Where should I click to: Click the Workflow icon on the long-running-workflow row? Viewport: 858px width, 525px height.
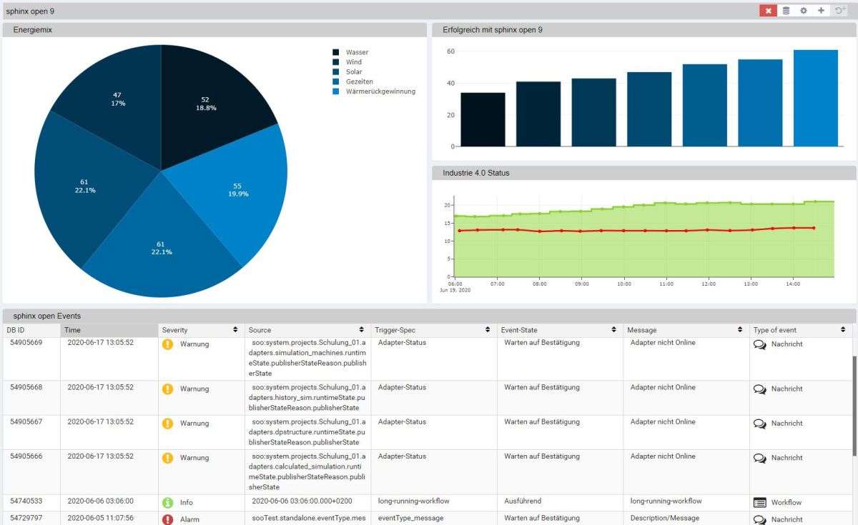[759, 501]
